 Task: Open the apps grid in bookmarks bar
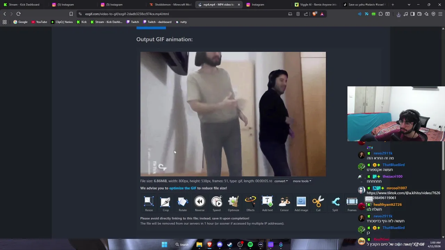point(5,22)
